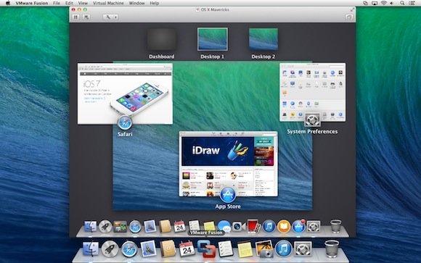Open Trash in the host Mac's Dock
The width and height of the screenshot is (421, 263).
pyautogui.click(x=332, y=249)
